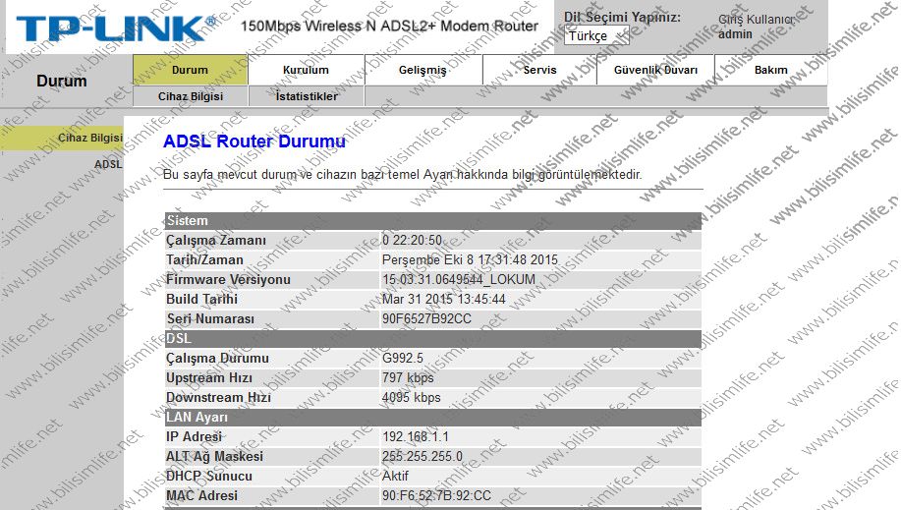
Task: Select serial number 90F6527B92CC
Action: point(426,319)
